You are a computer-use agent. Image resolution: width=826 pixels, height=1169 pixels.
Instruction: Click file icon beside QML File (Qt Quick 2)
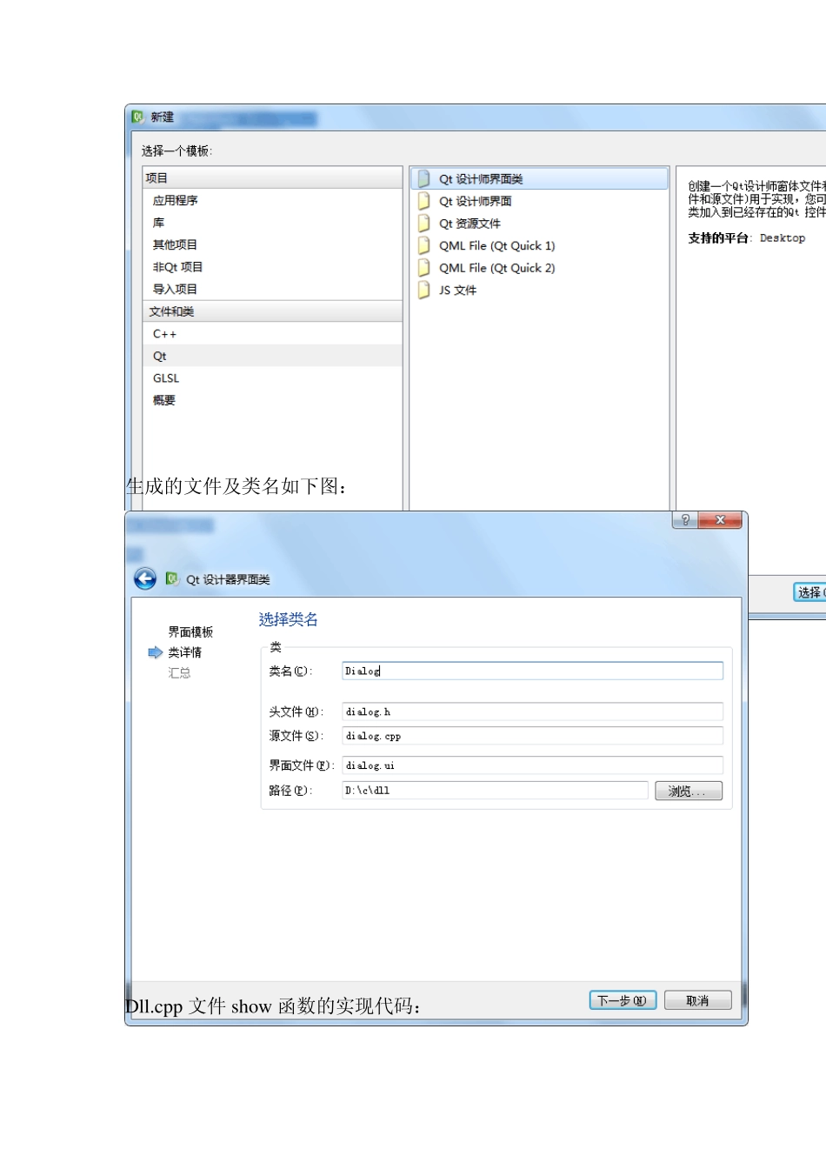coord(423,268)
